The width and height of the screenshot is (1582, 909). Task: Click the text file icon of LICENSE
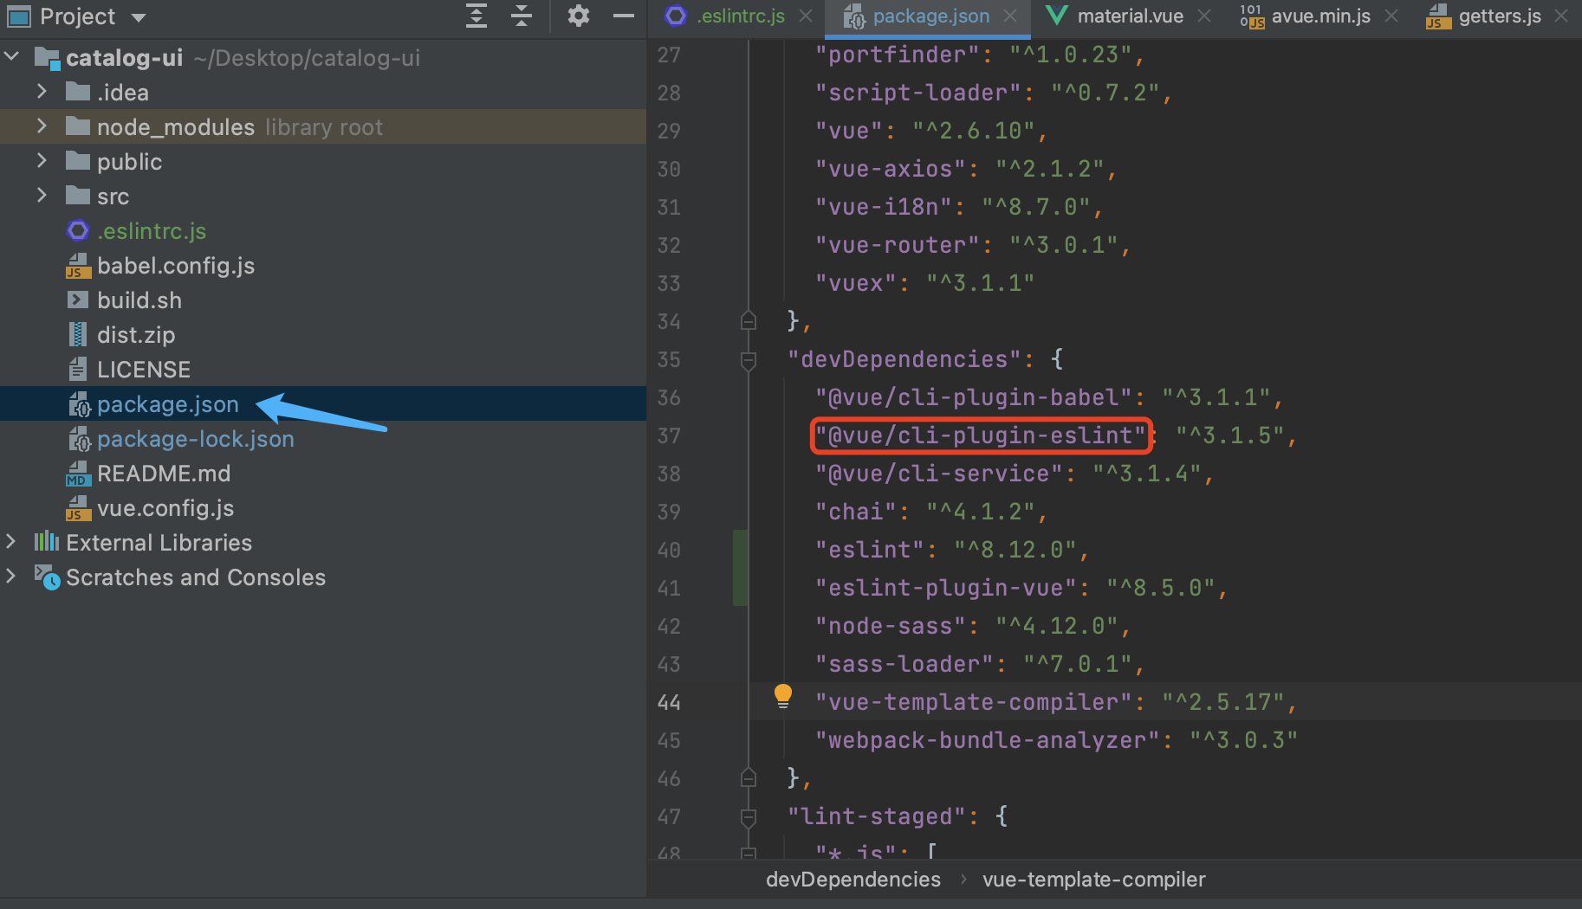pos(78,369)
